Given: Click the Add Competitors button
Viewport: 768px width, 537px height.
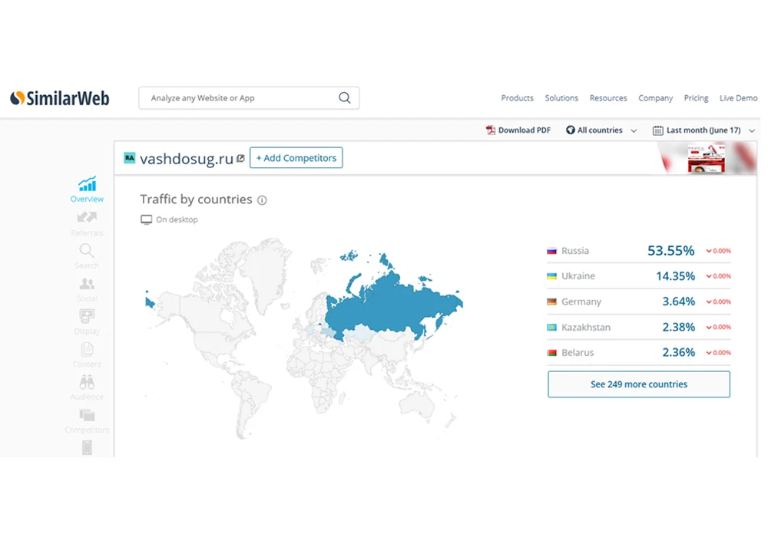Looking at the screenshot, I should click(296, 157).
